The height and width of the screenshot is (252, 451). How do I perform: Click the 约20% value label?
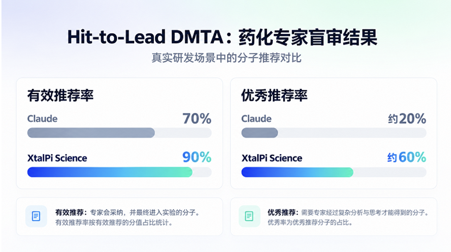407,118
